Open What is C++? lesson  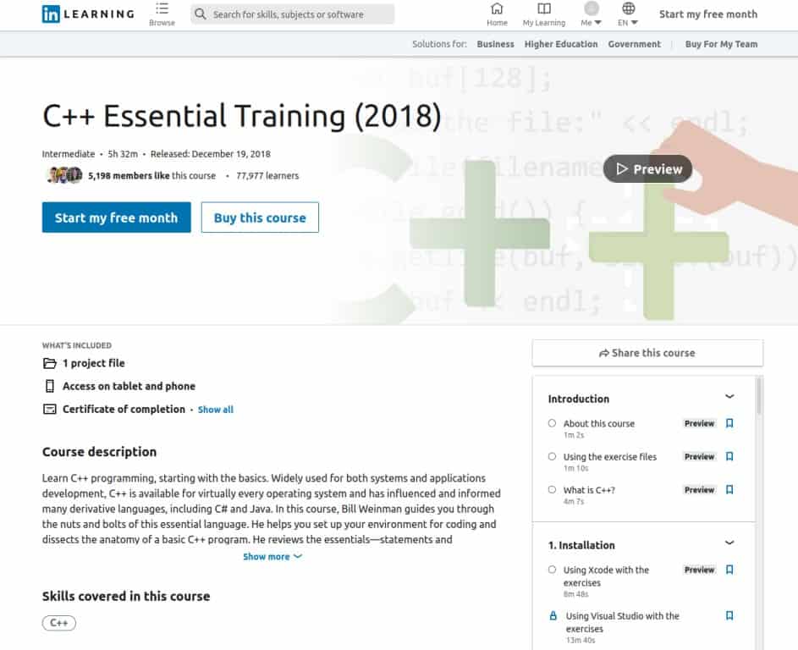coord(589,490)
